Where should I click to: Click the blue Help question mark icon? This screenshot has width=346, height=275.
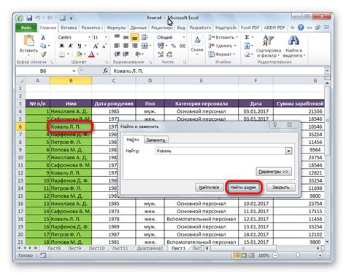(x=301, y=28)
